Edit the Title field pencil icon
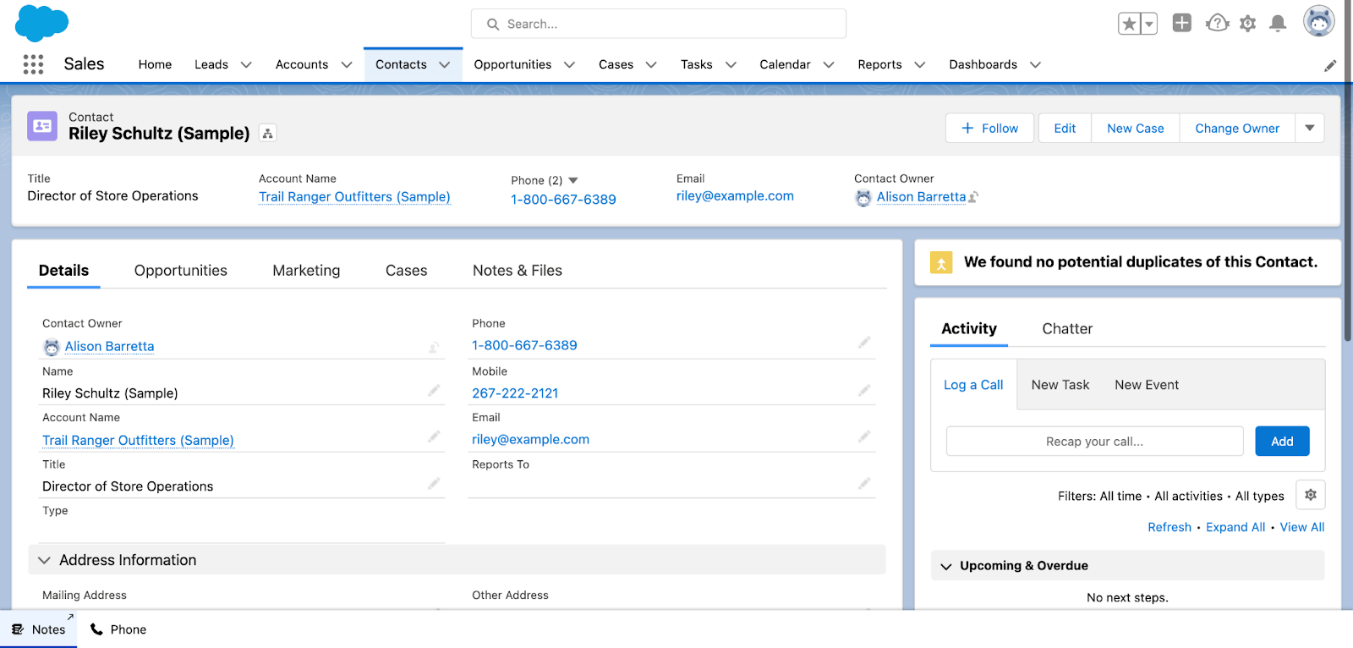This screenshot has height=648, width=1353. [434, 484]
